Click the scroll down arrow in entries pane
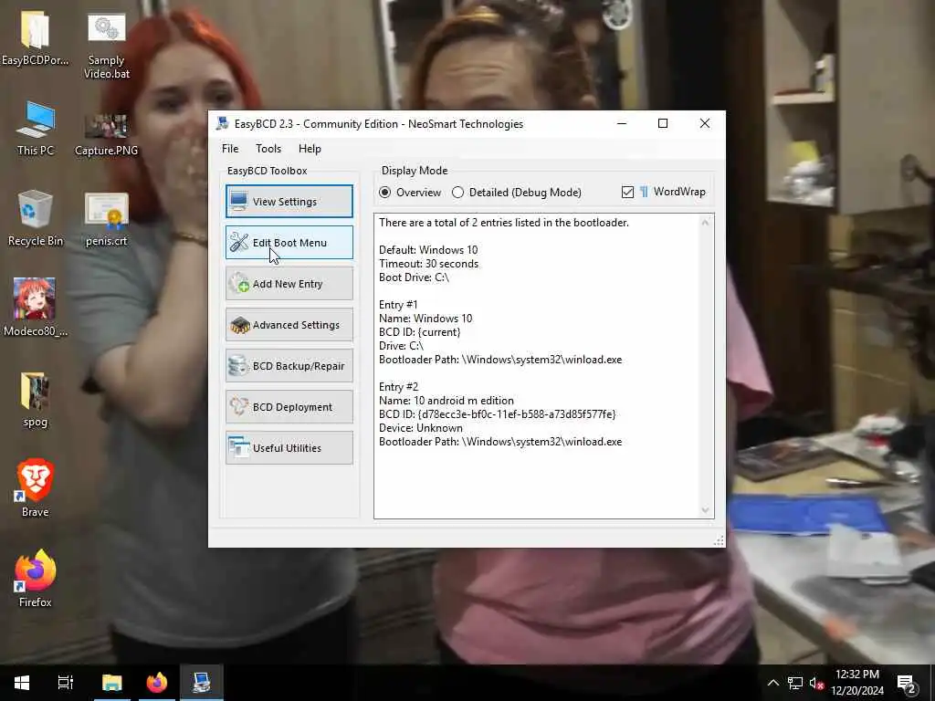 (x=706, y=510)
